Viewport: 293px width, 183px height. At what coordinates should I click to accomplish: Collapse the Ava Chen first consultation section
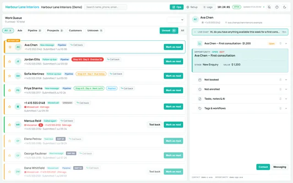(286, 43)
